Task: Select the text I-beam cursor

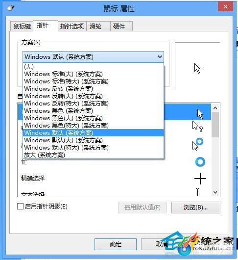Action: pyautogui.click(x=198, y=192)
